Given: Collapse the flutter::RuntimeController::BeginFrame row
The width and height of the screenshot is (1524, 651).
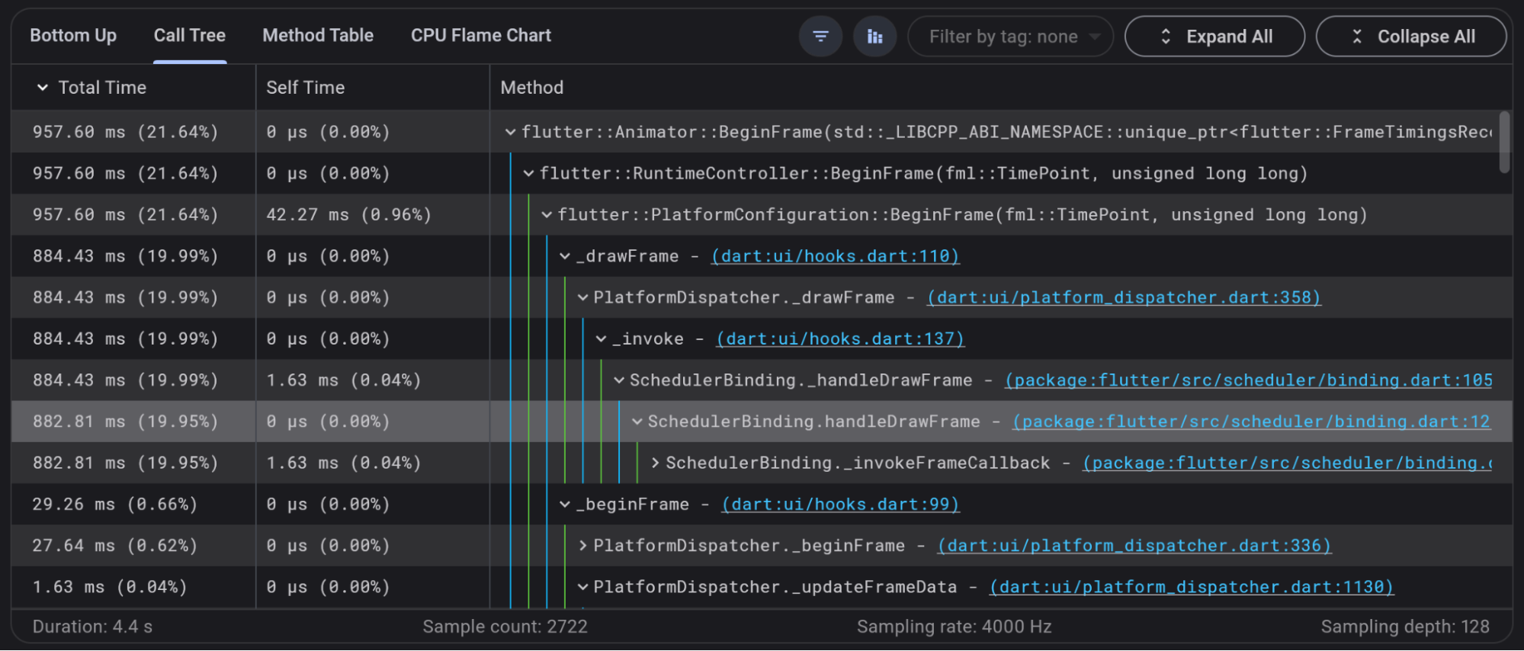Looking at the screenshot, I should point(528,174).
